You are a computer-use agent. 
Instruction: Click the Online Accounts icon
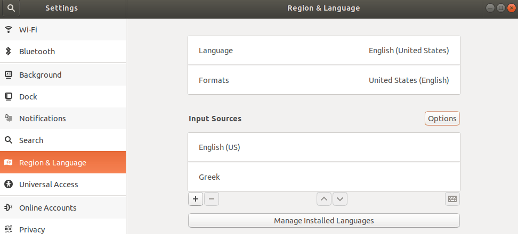[x=9, y=208]
